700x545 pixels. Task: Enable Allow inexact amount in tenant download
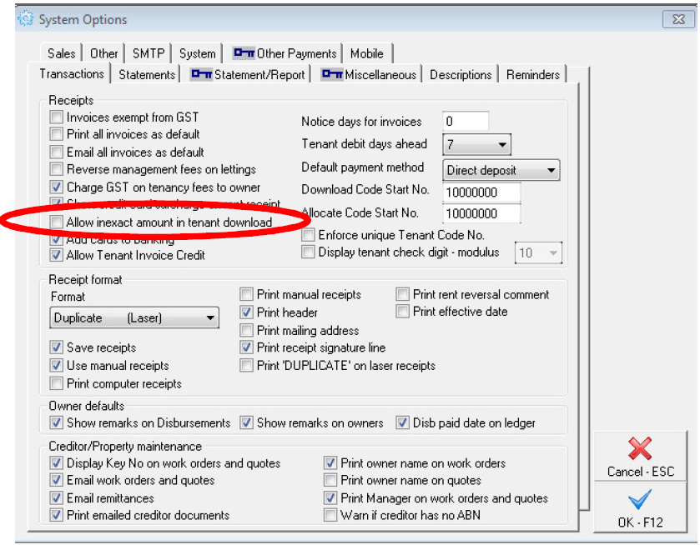tap(56, 222)
